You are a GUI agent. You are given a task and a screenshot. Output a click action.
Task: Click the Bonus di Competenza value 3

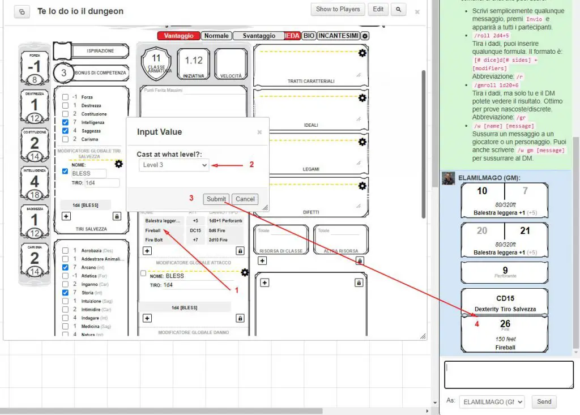click(x=63, y=73)
